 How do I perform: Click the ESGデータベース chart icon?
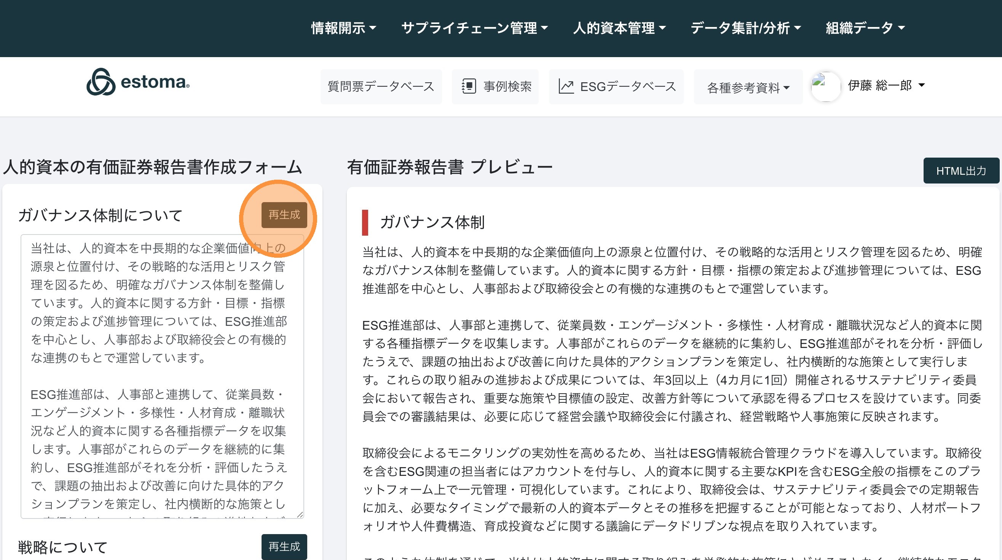pos(566,86)
